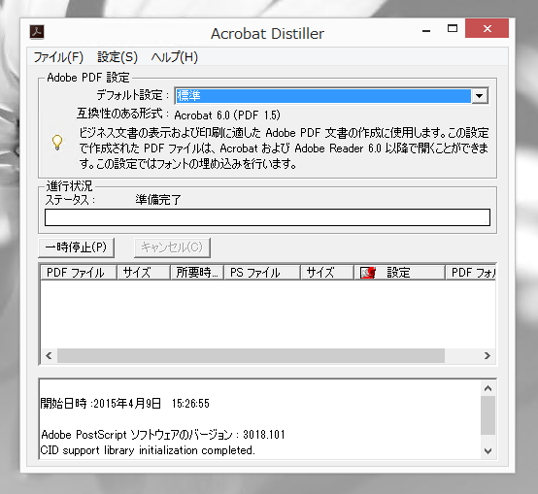The height and width of the screenshot is (494, 538).
Task: Click the Acrobat Distiller title bar icon
Action: 37,32
